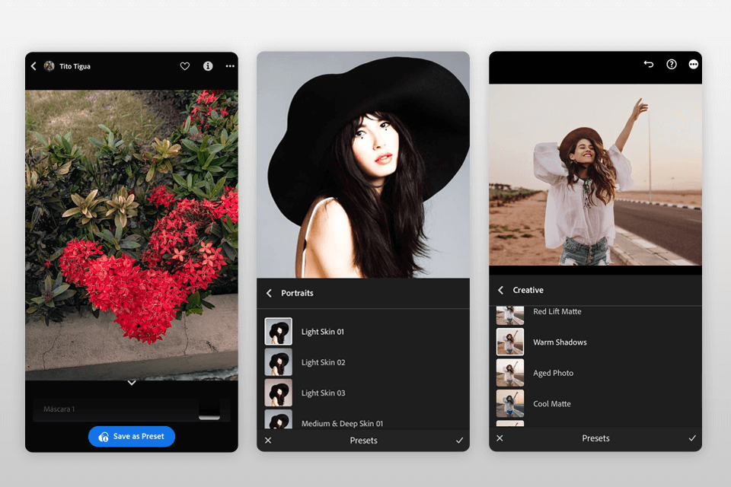Open Tito Tigua's profile avatar
The height and width of the screenshot is (487, 731).
[x=49, y=66]
